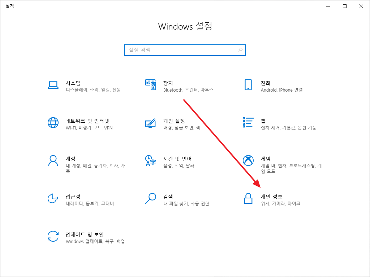The image size is (370, 277).
Task: Click text '위치, 카메라, 마이크'
Action: click(280, 203)
